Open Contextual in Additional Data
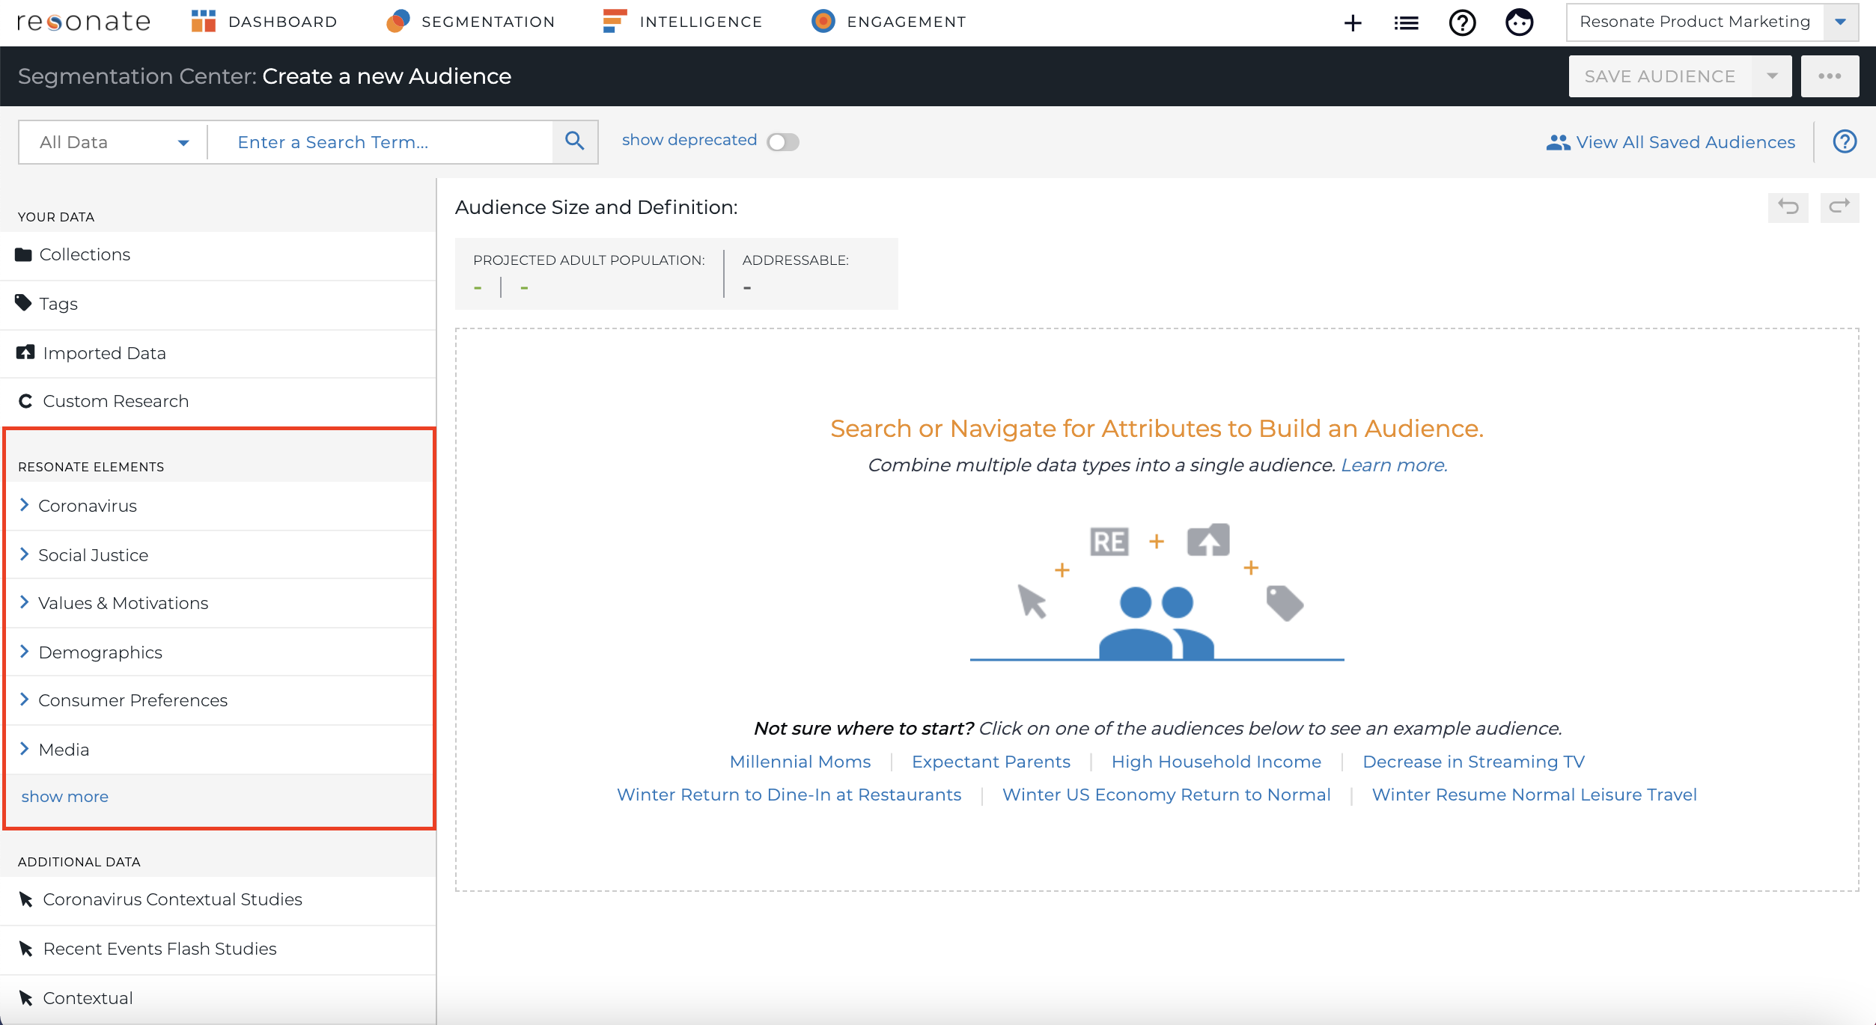Image resolution: width=1876 pixels, height=1025 pixels. click(218, 998)
